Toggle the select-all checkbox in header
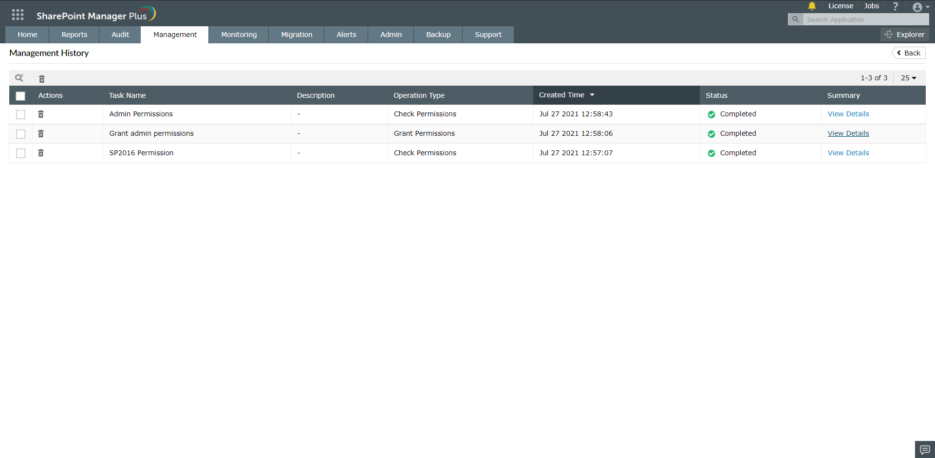This screenshot has height=458, width=935. coord(20,96)
